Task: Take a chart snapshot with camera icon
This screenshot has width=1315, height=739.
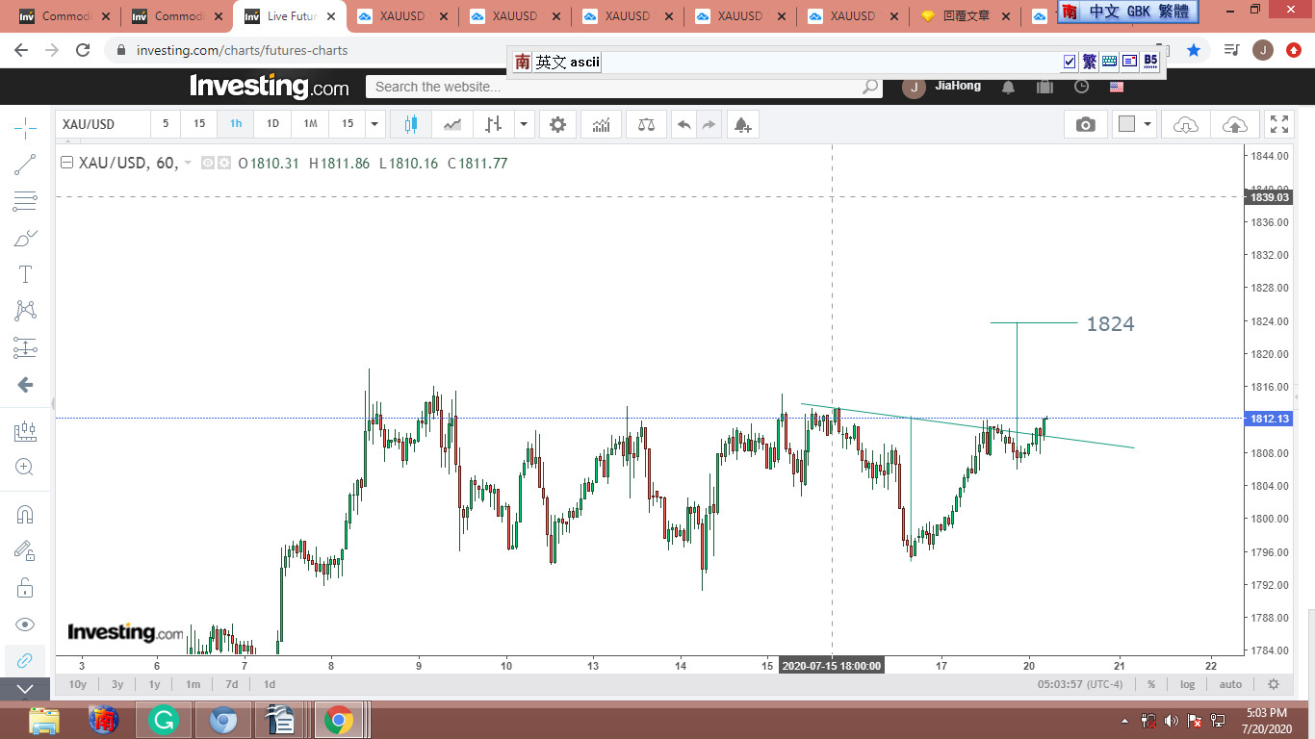Action: click(x=1085, y=124)
